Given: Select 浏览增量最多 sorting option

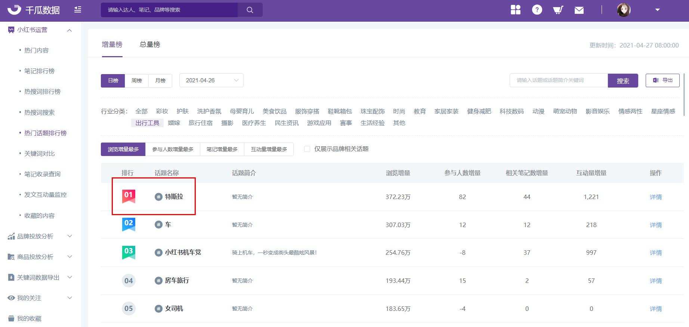Looking at the screenshot, I should click(123, 149).
